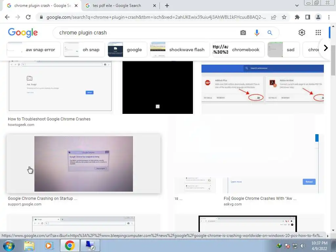Share this page icon in address bar
336x252 pixels.
pyautogui.click(x=274, y=17)
